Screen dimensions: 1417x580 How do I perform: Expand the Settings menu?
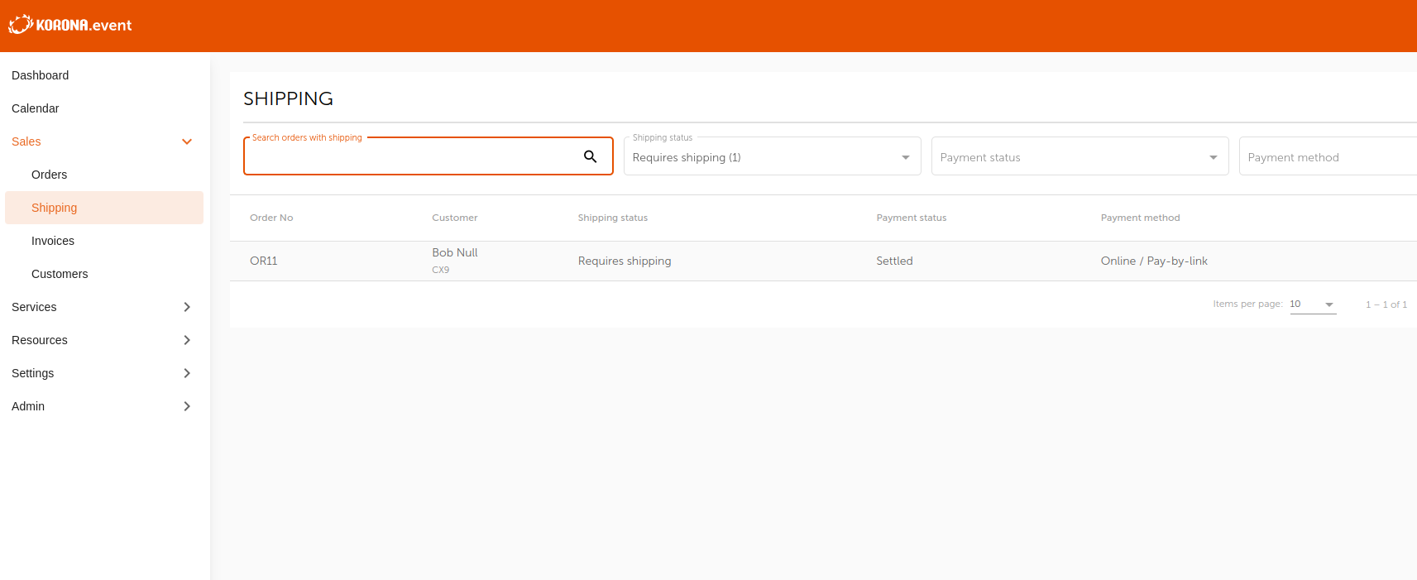click(104, 373)
